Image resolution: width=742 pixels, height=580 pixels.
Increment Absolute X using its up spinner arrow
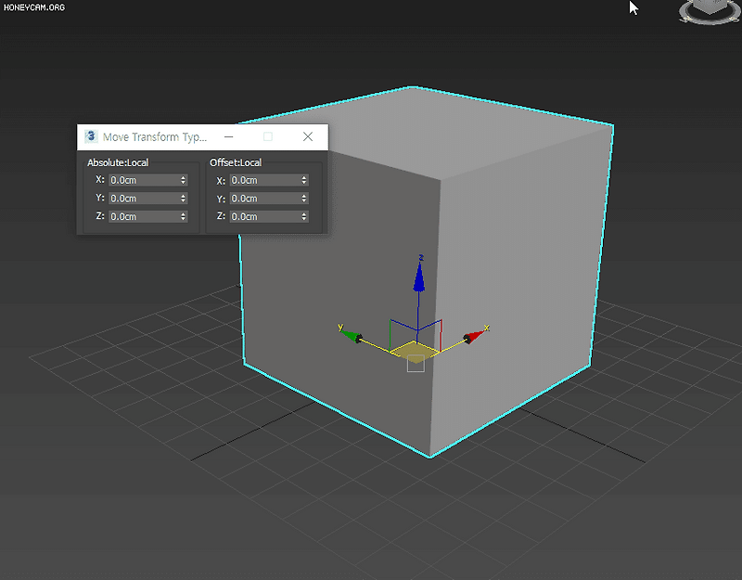183,176
